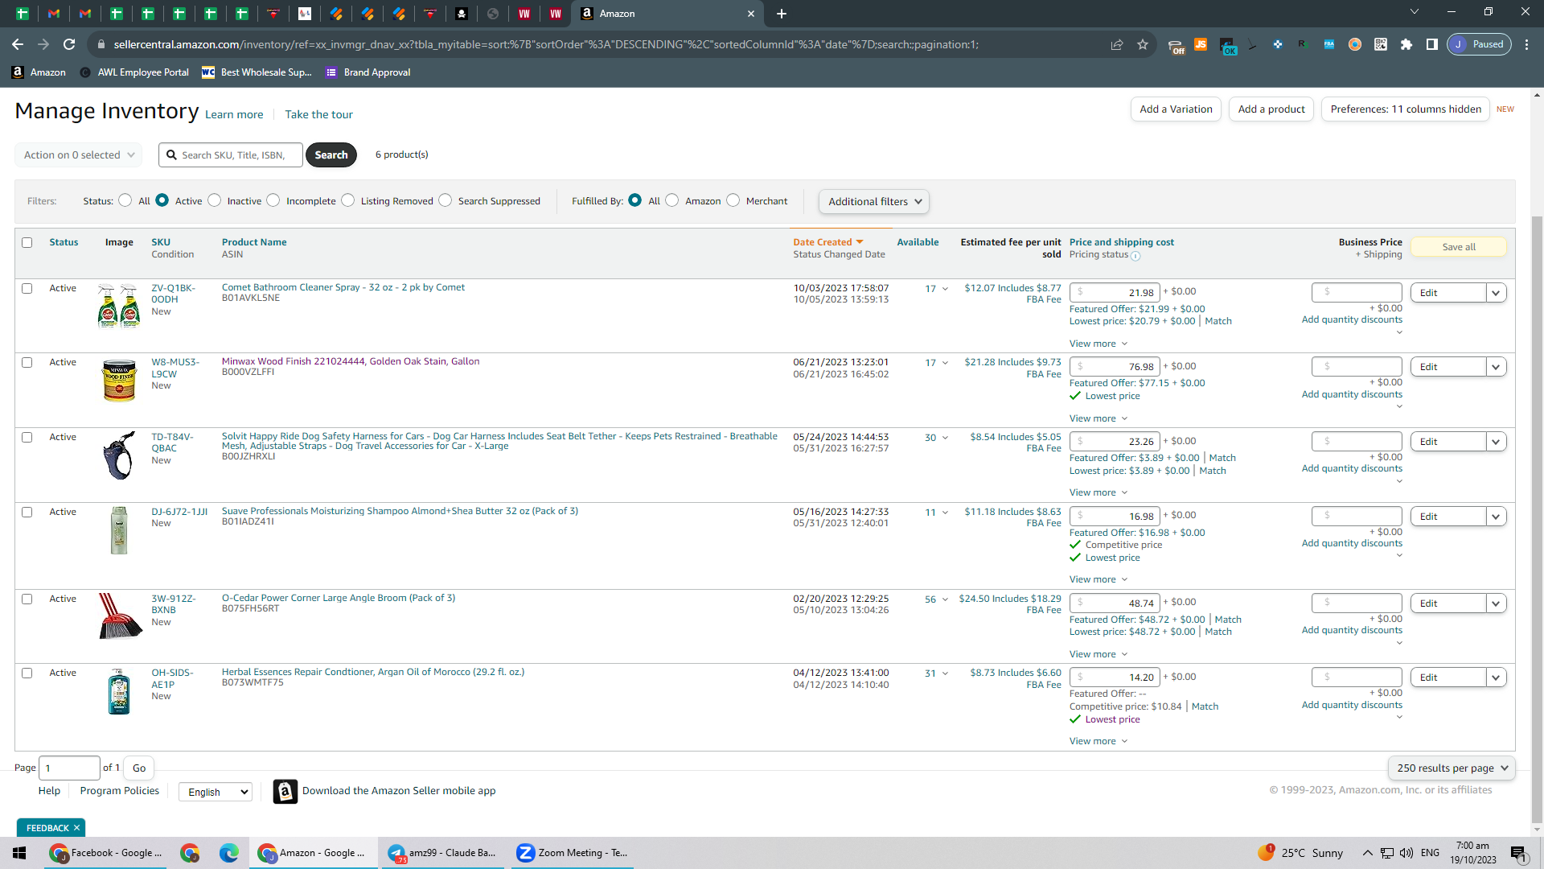This screenshot has height=869, width=1544.
Task: Click the pricing status info icon
Action: 1135,257
